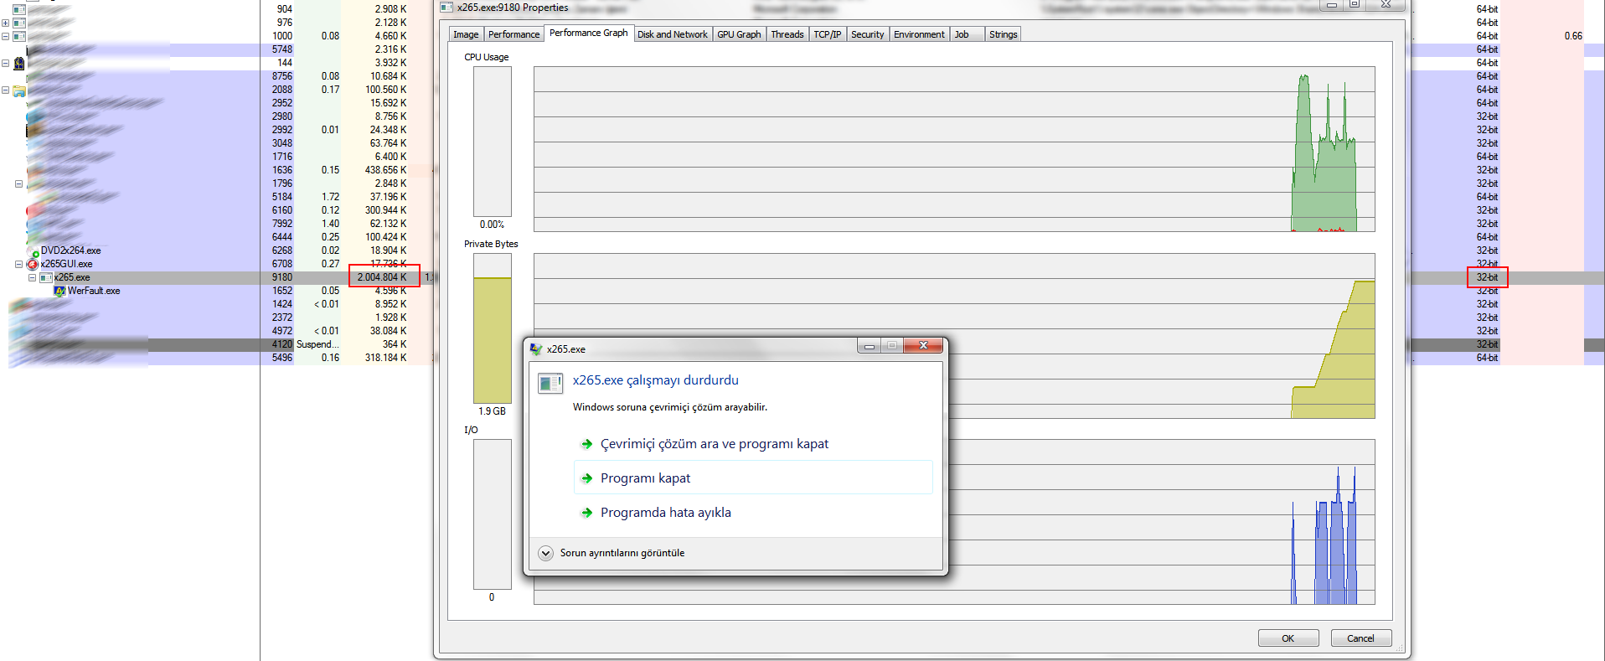
Task: Click the process icon in PID 904 row
Action: [x=19, y=9]
